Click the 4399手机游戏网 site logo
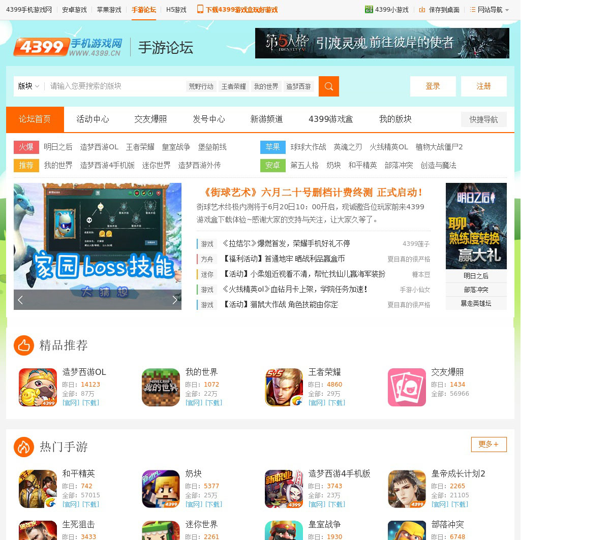Viewport: 610px width, 540px height. [68, 47]
